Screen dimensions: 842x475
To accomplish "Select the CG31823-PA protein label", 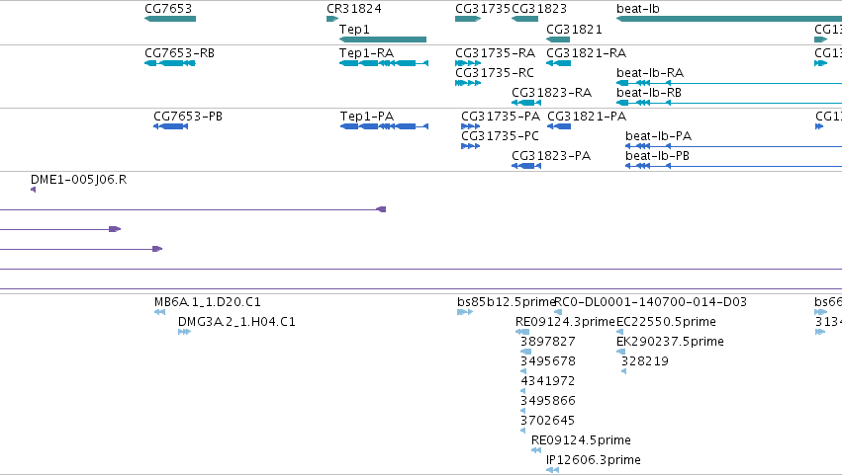I will [551, 156].
